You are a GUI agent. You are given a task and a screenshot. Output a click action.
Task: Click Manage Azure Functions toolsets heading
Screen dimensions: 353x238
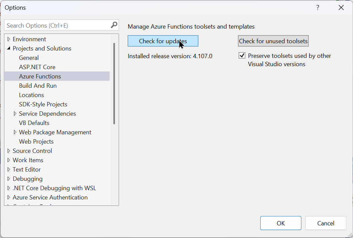tap(191, 27)
